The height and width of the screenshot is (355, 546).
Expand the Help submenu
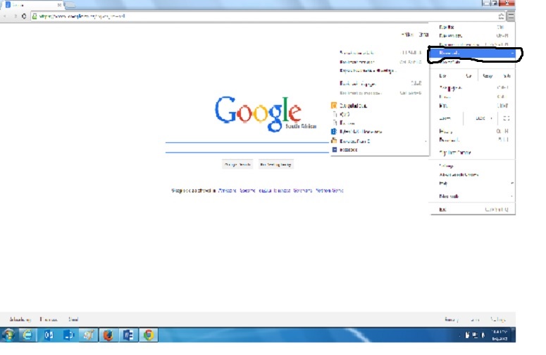tap(473, 183)
